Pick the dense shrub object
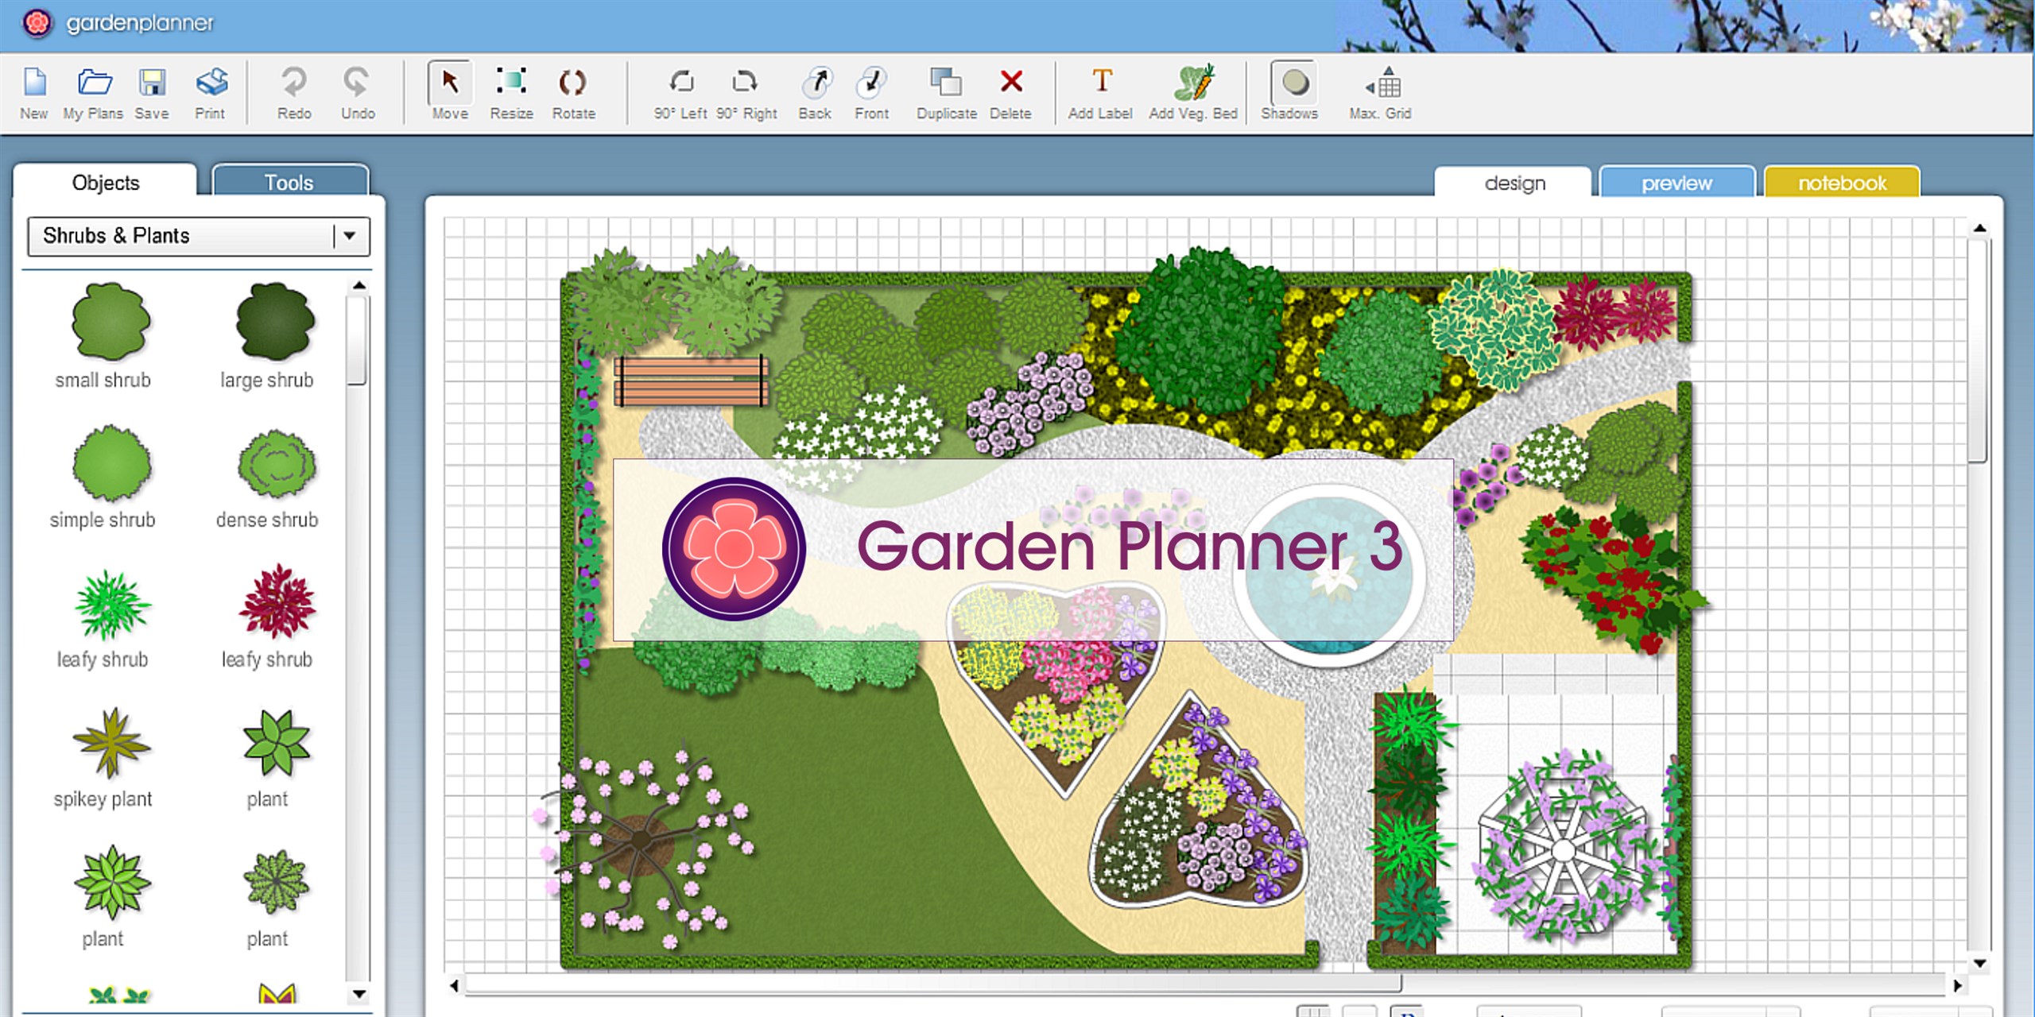This screenshot has width=2035, height=1017. [x=276, y=465]
